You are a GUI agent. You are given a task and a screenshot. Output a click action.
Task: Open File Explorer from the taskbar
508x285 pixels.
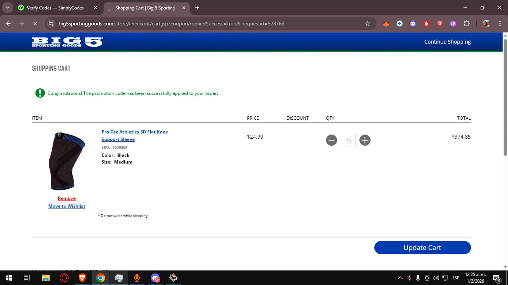46,278
